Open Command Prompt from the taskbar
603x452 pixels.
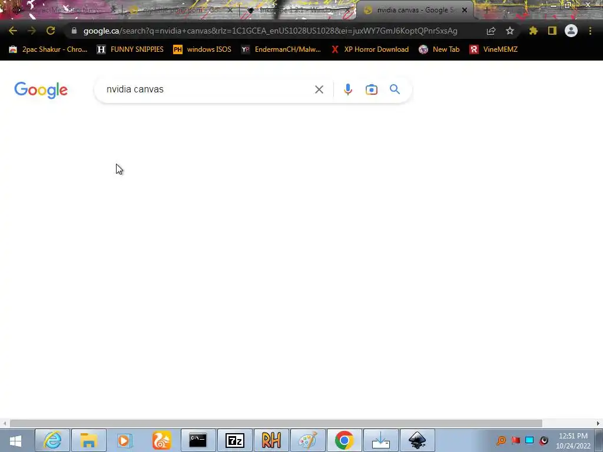[198, 440]
